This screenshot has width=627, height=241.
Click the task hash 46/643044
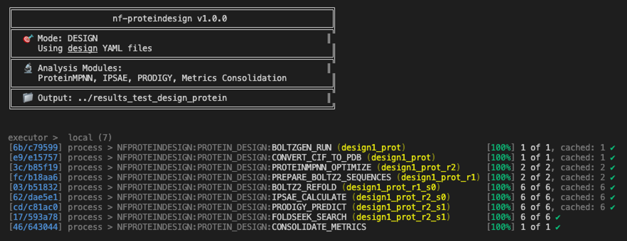point(35,227)
